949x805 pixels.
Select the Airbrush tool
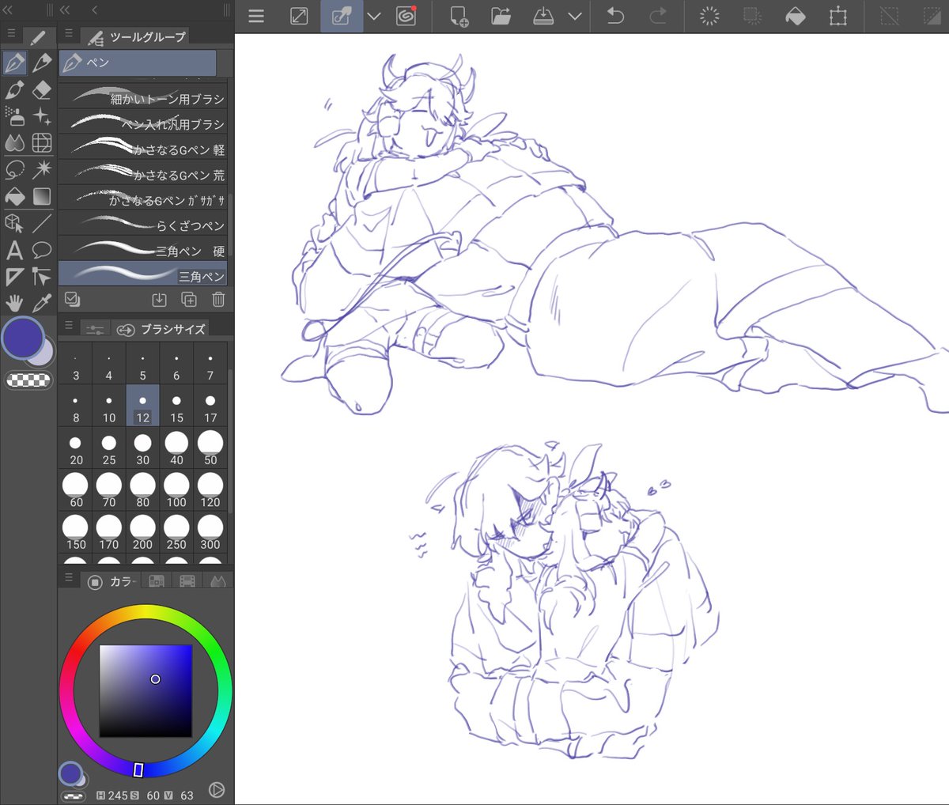(14, 117)
